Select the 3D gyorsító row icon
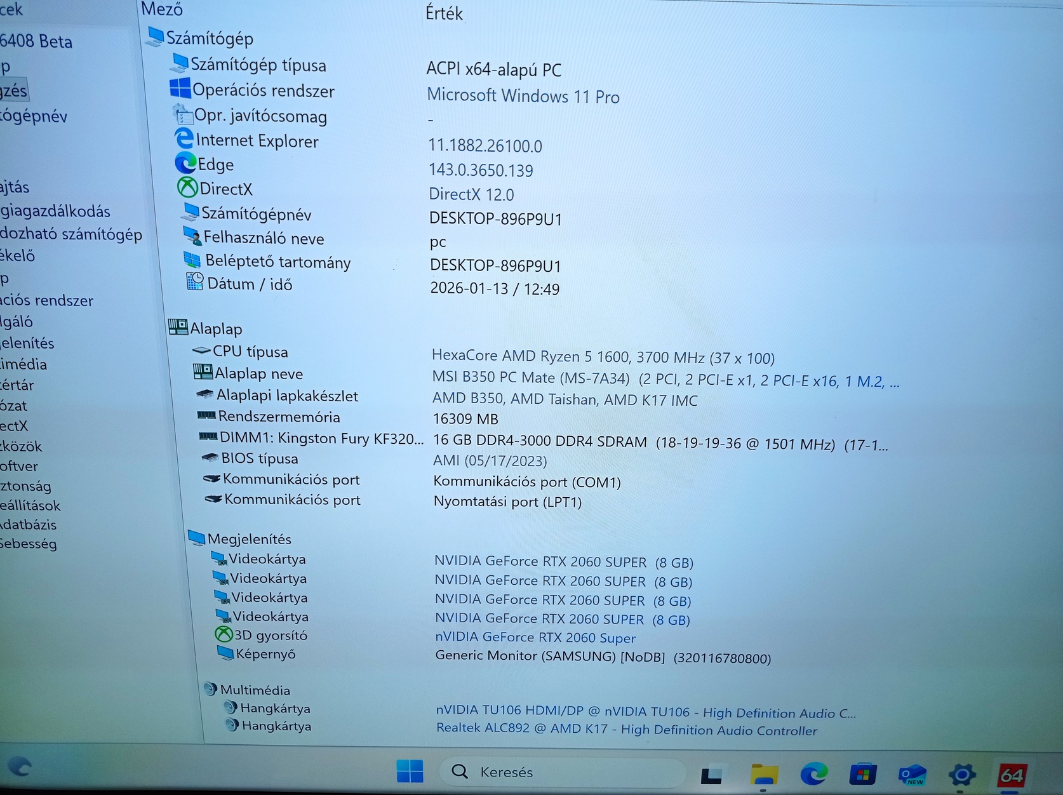This screenshot has width=1063, height=795. click(x=224, y=634)
